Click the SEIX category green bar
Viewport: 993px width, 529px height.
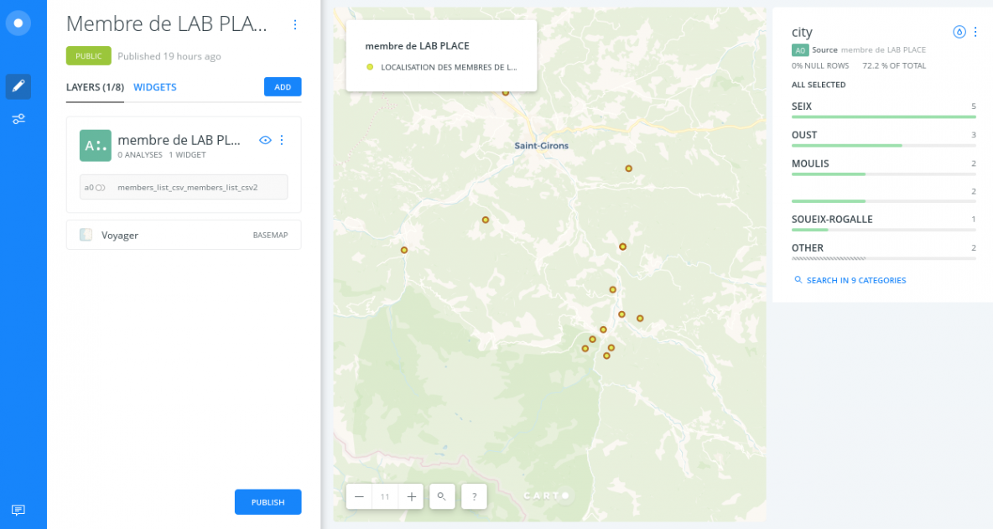point(883,117)
